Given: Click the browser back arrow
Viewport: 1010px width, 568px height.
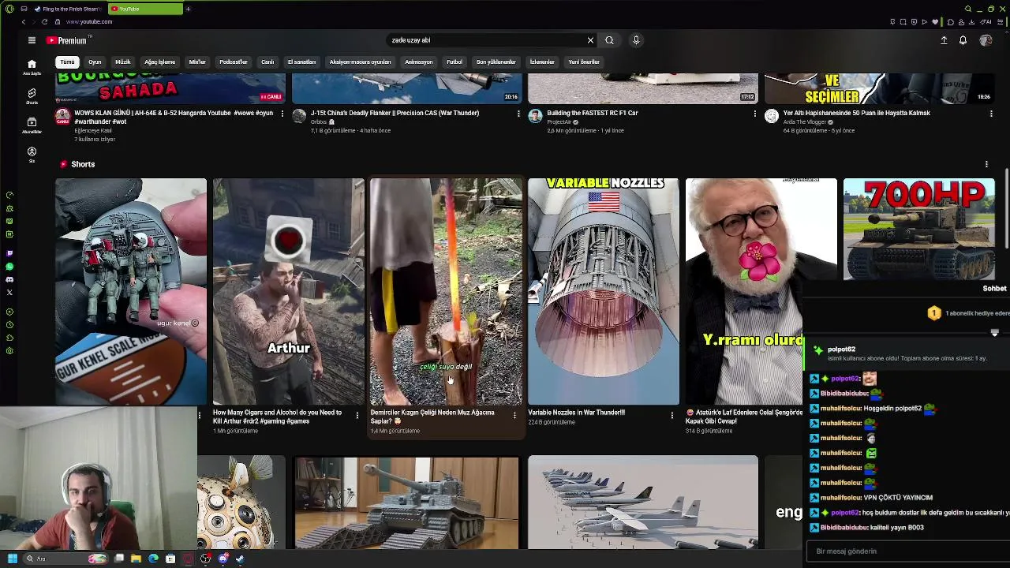Looking at the screenshot, I should pos(24,21).
